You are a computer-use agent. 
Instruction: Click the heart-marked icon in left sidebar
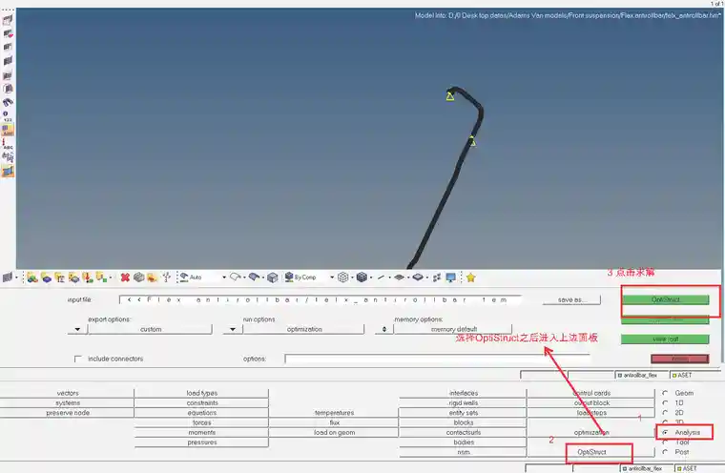(x=8, y=33)
